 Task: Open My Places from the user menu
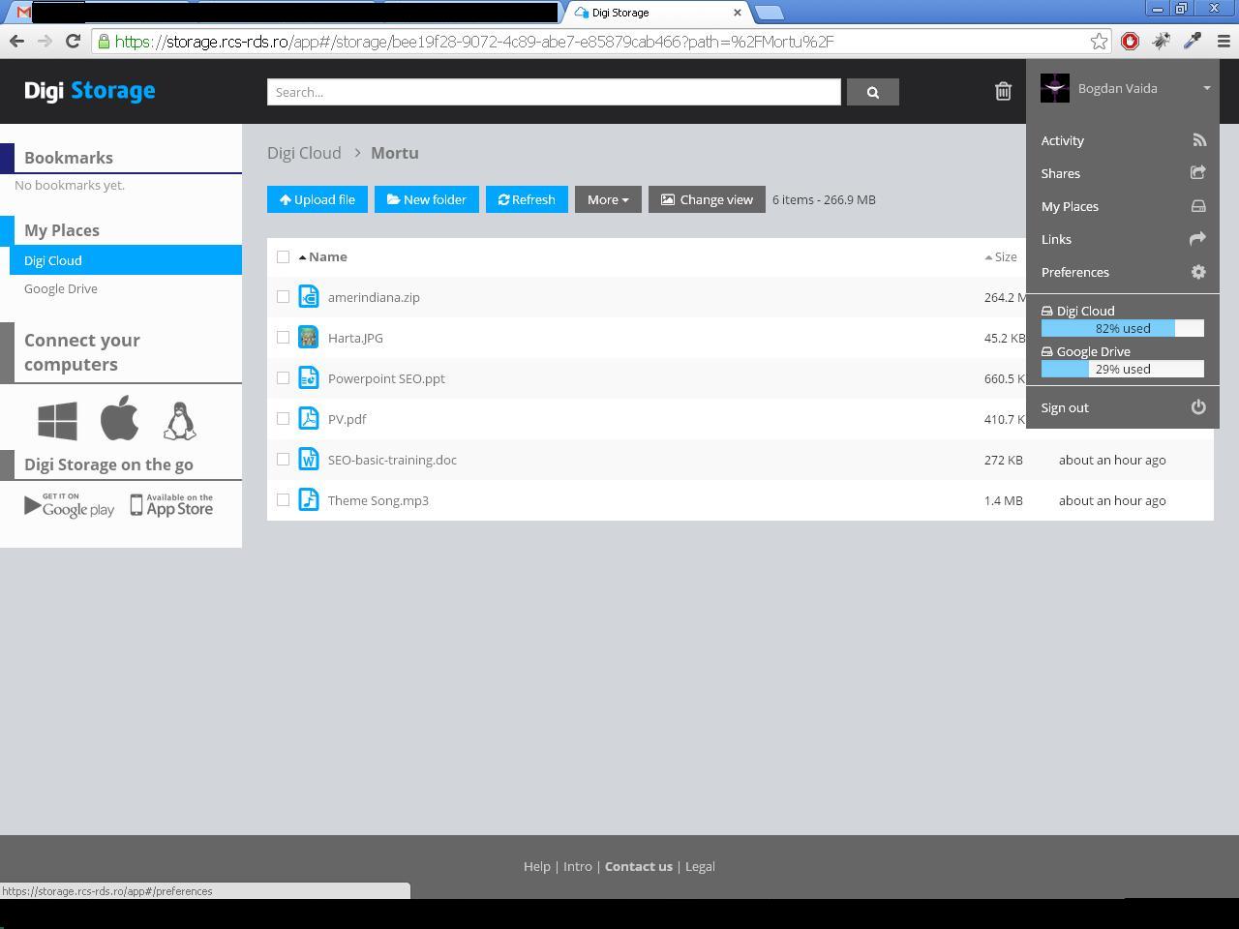click(x=1070, y=206)
